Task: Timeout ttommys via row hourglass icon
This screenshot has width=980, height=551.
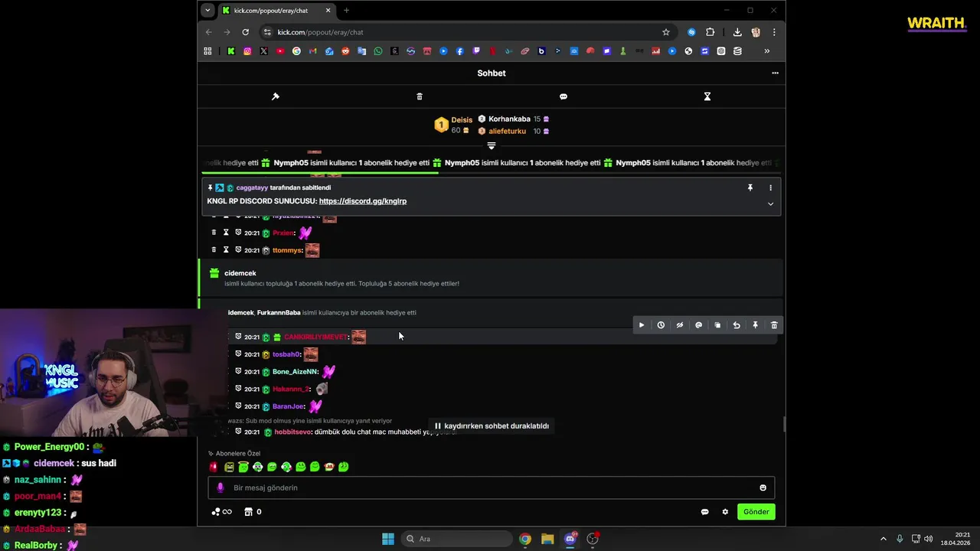Action: pyautogui.click(x=226, y=250)
